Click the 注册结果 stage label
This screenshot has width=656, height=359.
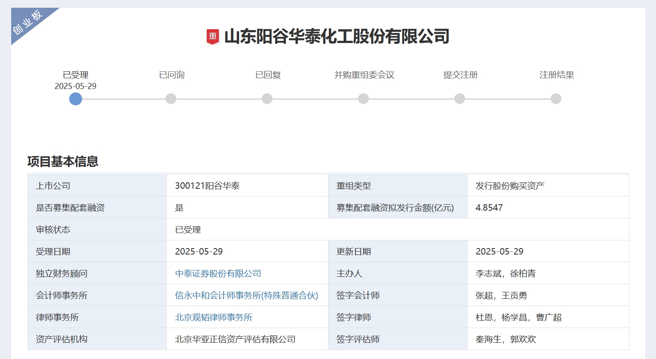click(557, 75)
